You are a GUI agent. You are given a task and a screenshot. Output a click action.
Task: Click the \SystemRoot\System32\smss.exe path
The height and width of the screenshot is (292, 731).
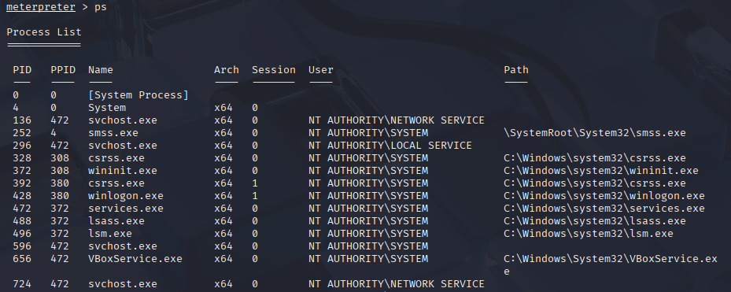tap(594, 133)
